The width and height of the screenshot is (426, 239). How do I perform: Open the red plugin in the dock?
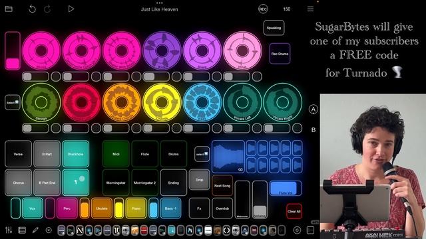144,230
